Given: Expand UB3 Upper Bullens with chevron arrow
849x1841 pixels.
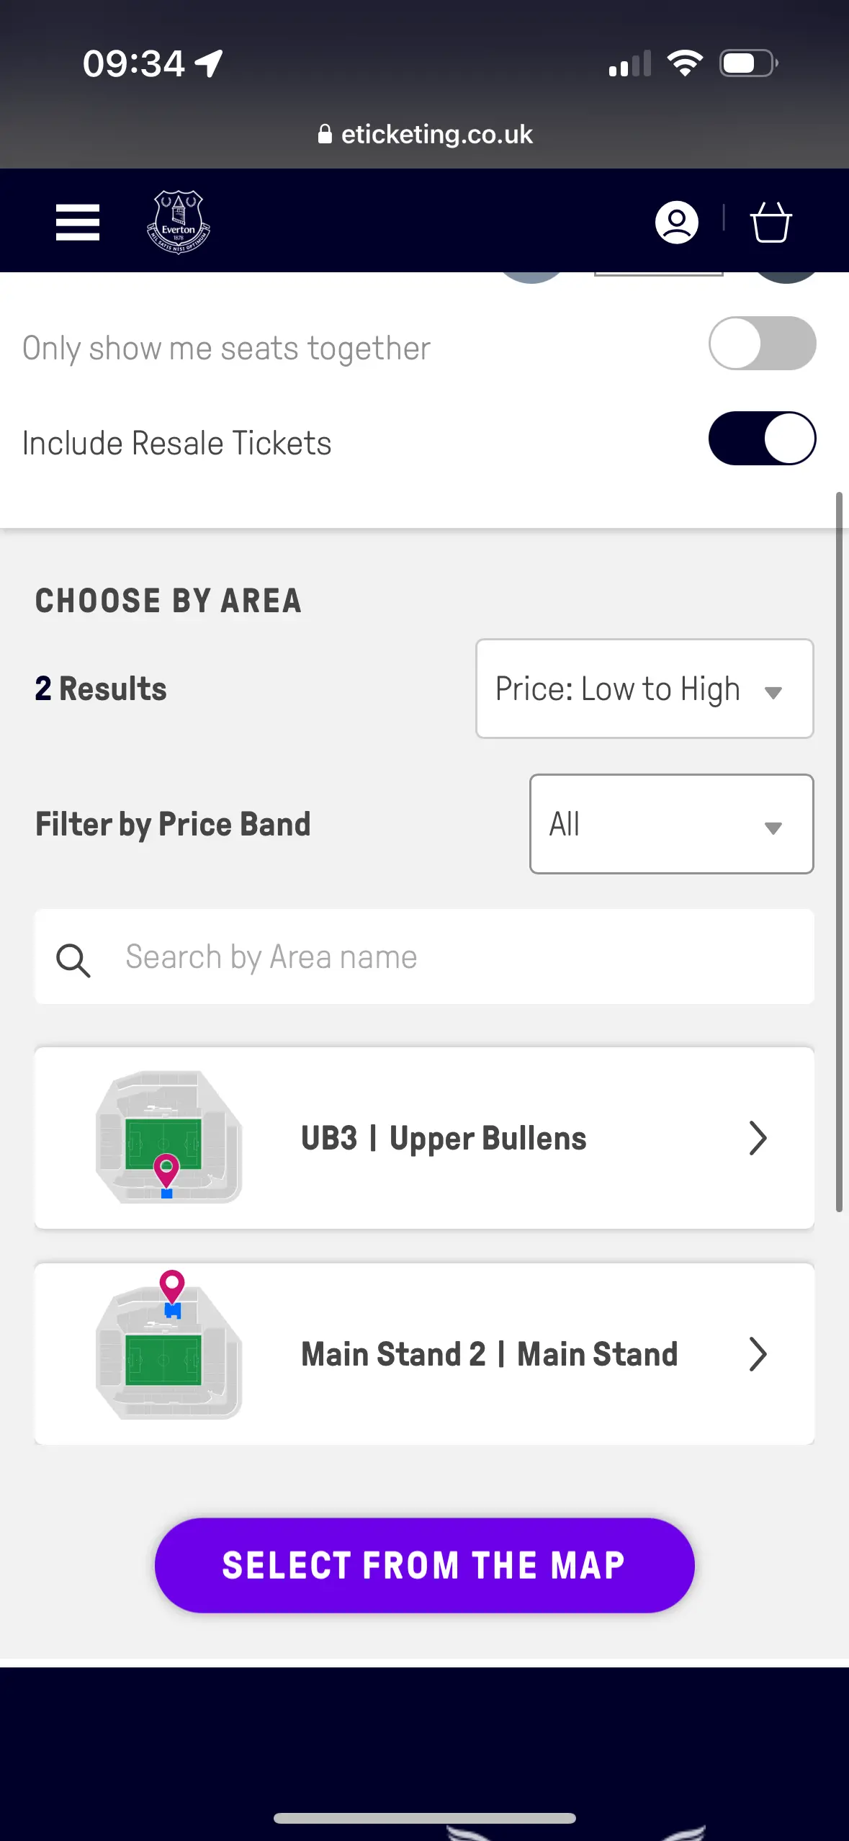Looking at the screenshot, I should [757, 1138].
